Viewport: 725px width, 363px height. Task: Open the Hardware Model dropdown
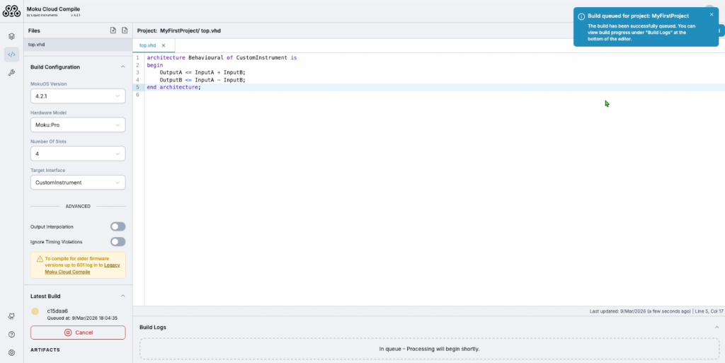pos(78,125)
